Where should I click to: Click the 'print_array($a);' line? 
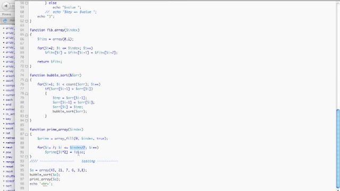click(x=45, y=179)
